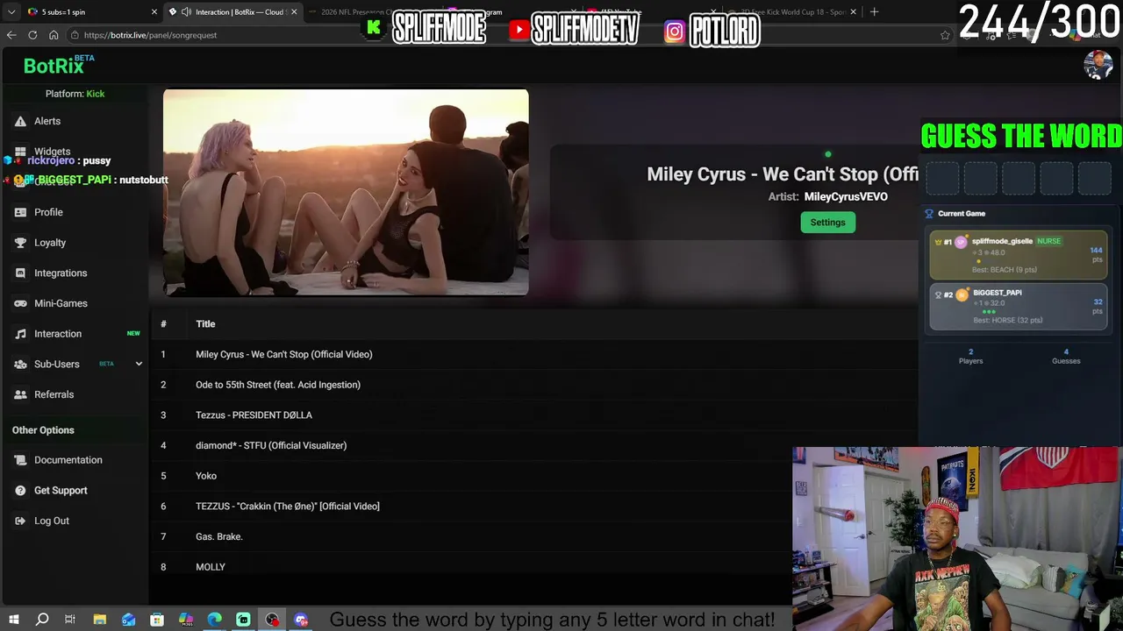1123x631 pixels.
Task: Open Mini-Games via its gamepad icon
Action: click(20, 303)
